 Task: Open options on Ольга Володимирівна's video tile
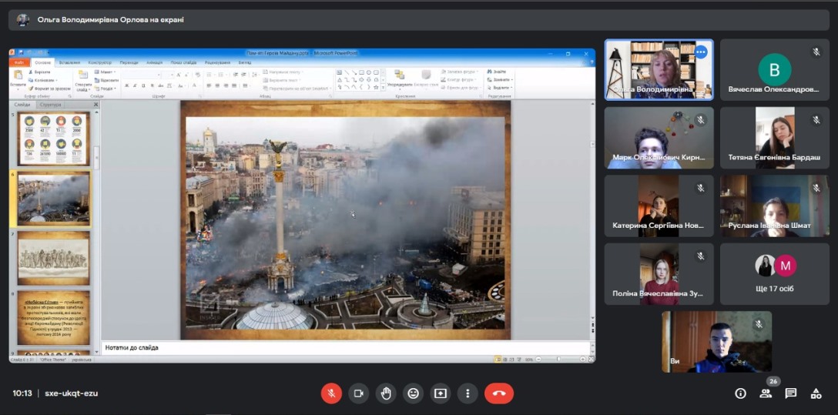(x=700, y=52)
